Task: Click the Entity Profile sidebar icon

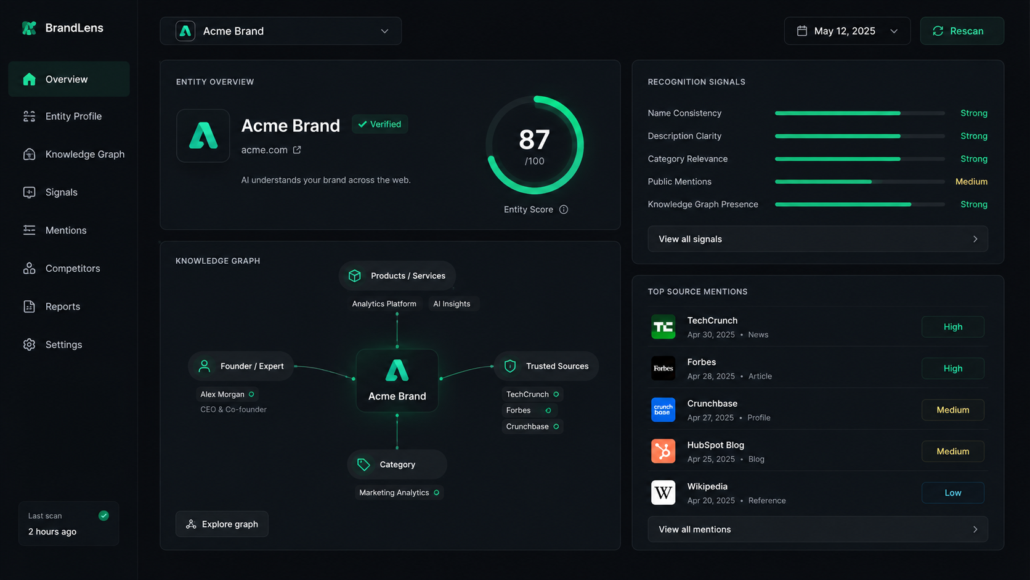Action: pos(29,116)
